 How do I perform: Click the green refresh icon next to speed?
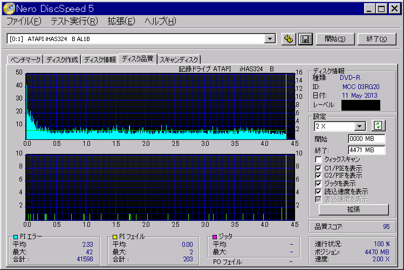tap(378, 126)
